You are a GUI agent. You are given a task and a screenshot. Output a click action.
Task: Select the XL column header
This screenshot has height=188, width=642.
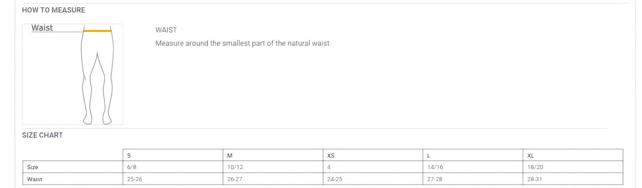[x=530, y=156]
